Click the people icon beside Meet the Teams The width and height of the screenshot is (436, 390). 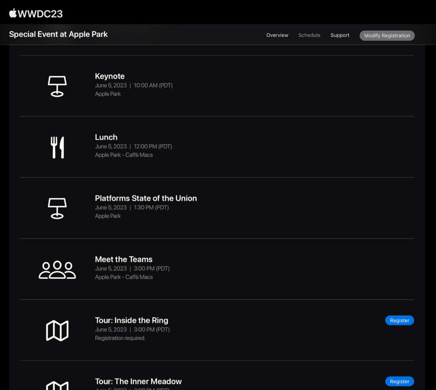tap(57, 269)
